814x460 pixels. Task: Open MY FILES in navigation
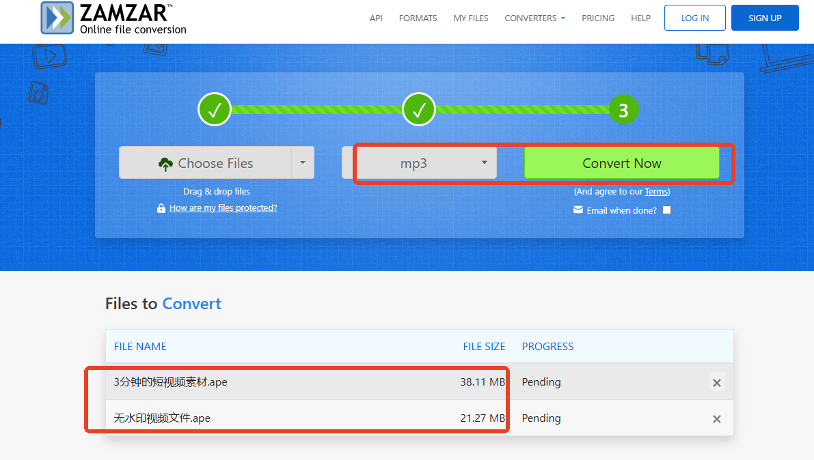tap(471, 18)
